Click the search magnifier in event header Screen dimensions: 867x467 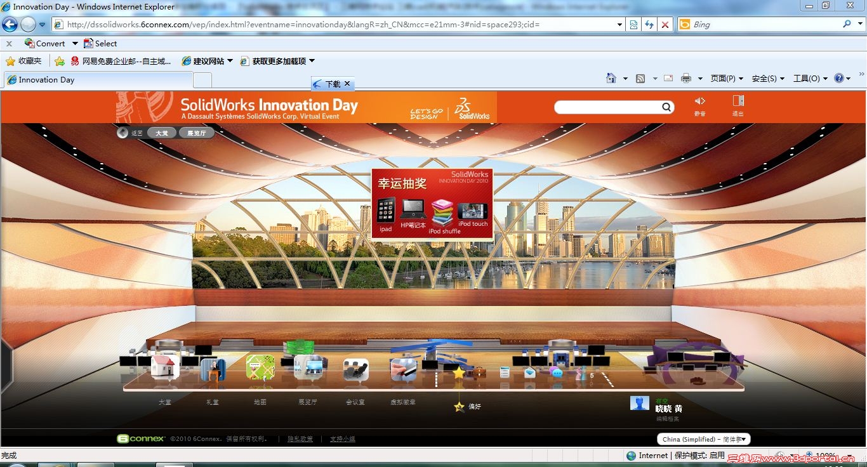pos(666,107)
